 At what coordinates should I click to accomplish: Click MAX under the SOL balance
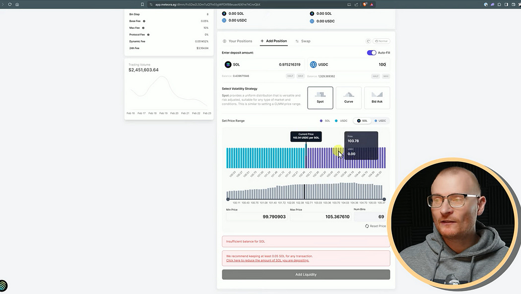[301, 76]
